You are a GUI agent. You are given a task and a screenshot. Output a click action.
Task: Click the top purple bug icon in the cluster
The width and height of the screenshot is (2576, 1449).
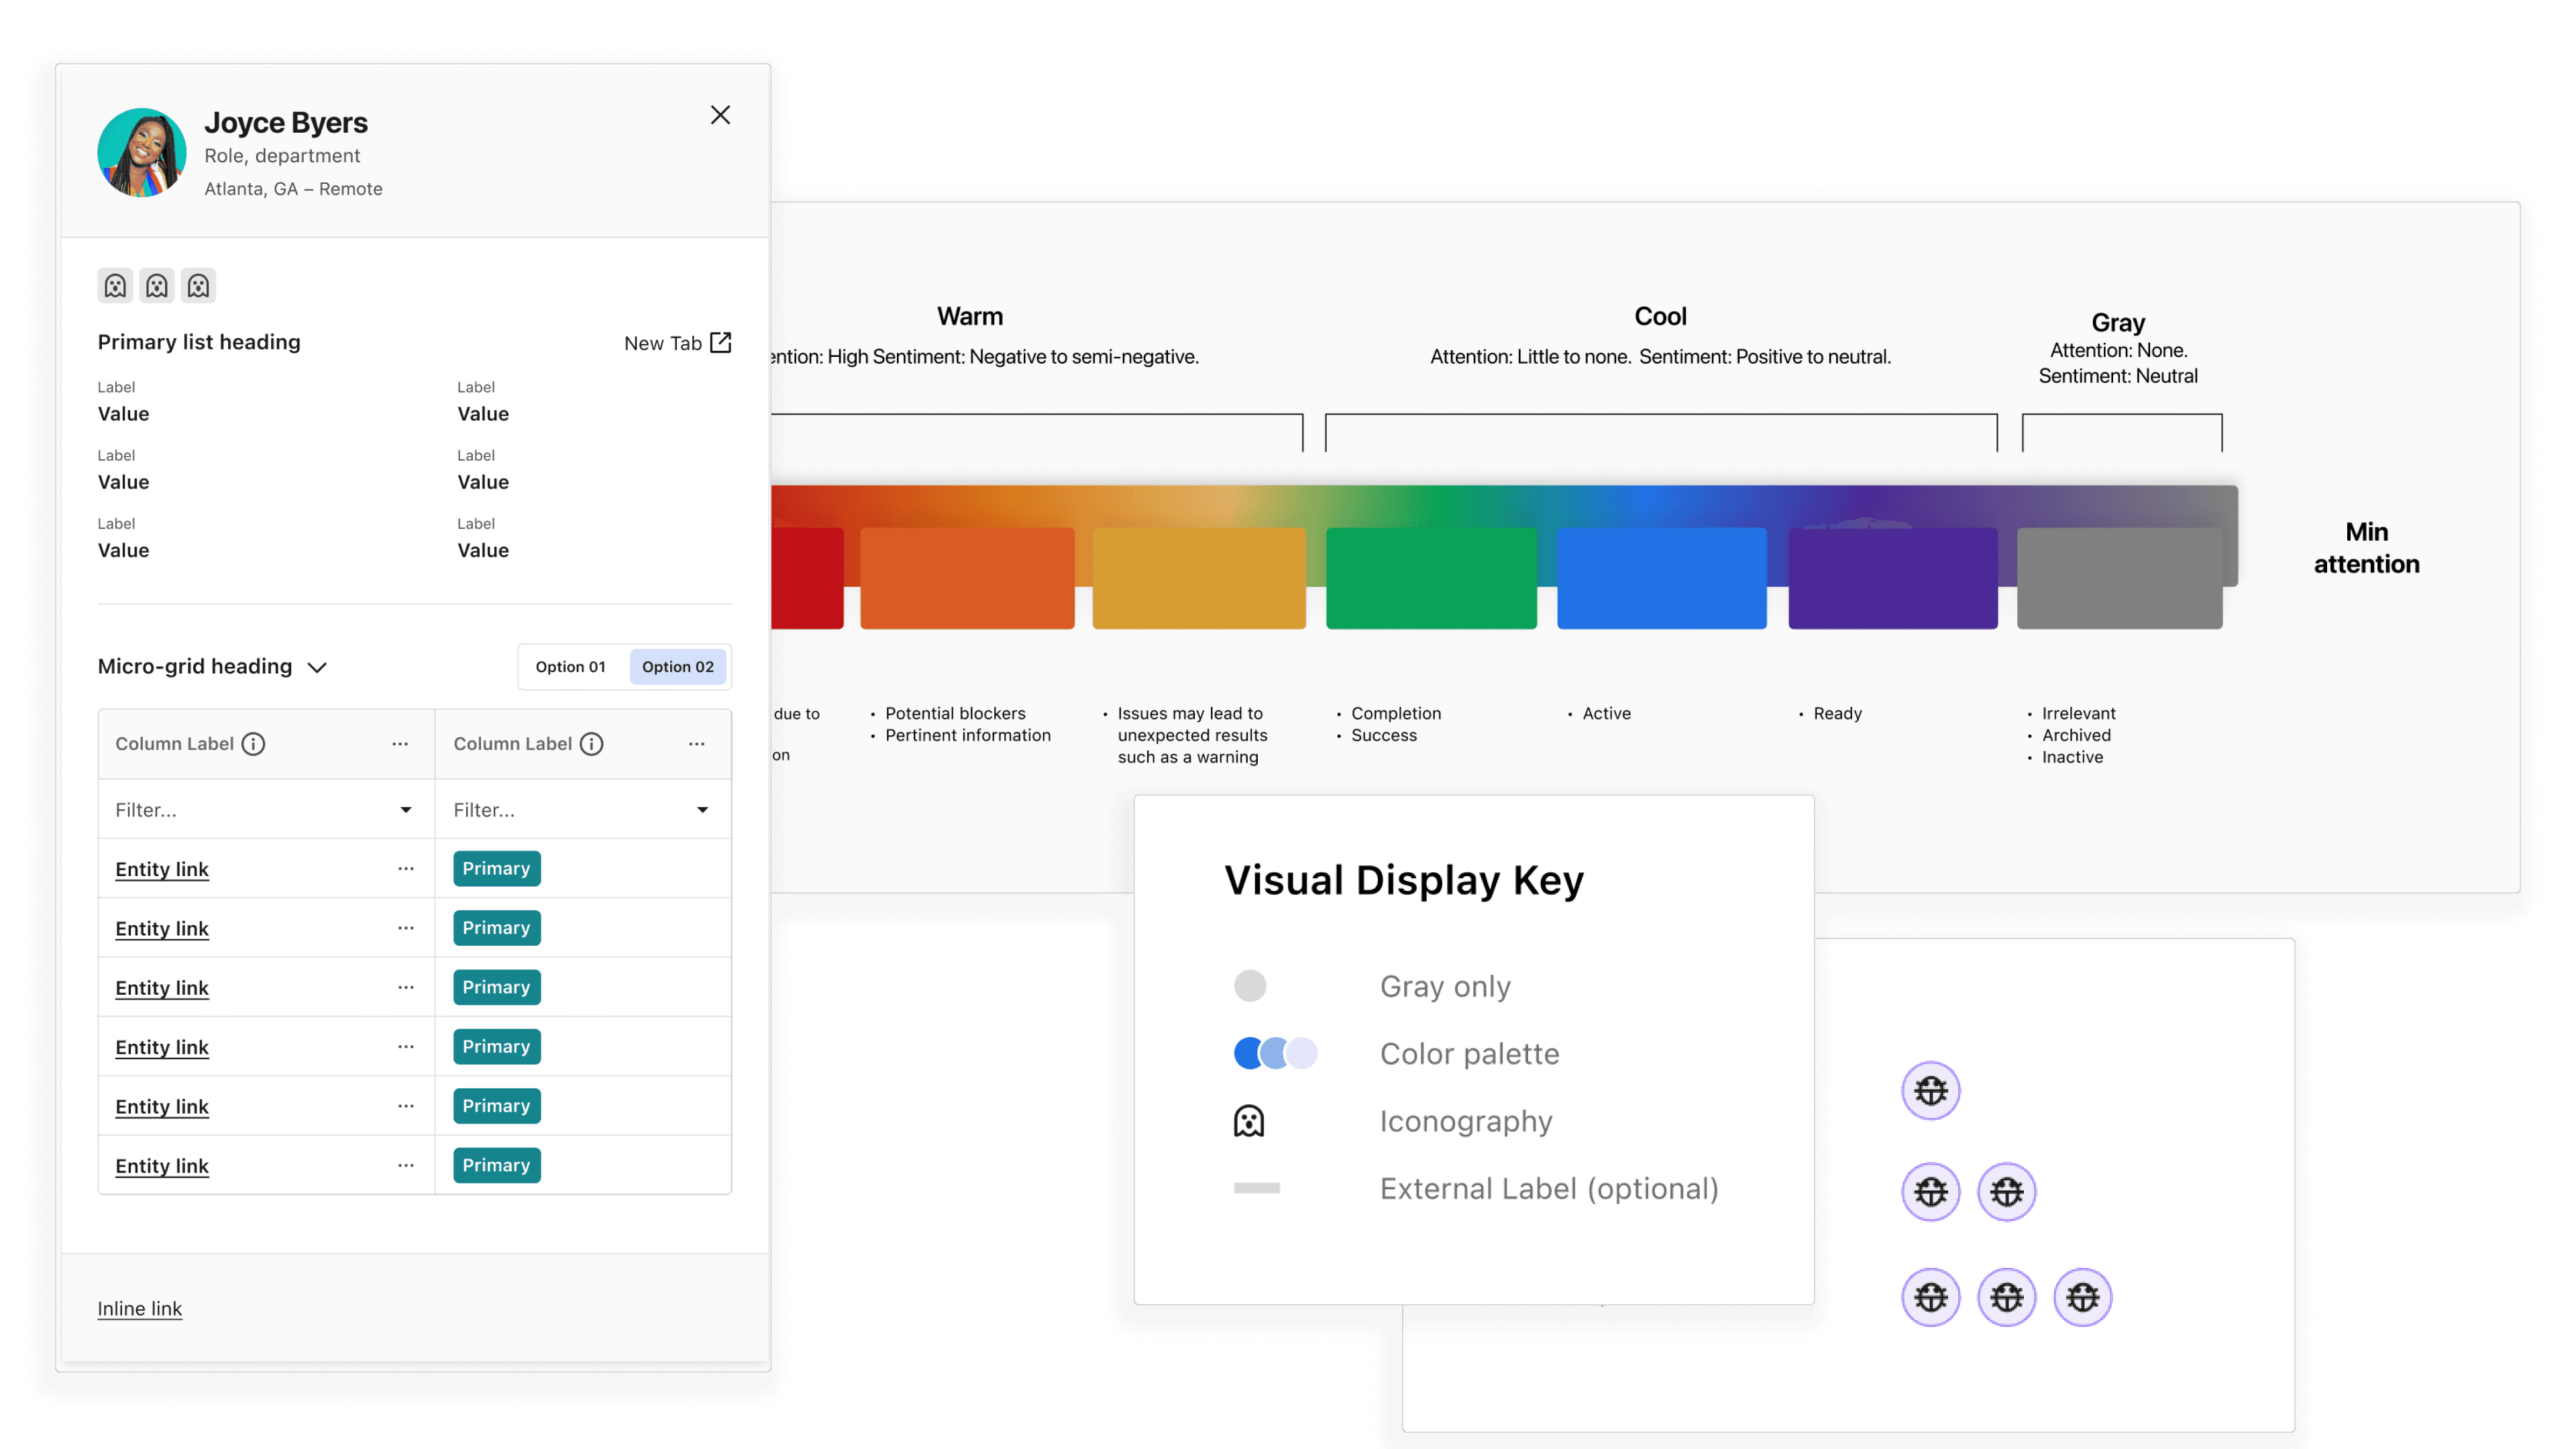coord(1931,1090)
